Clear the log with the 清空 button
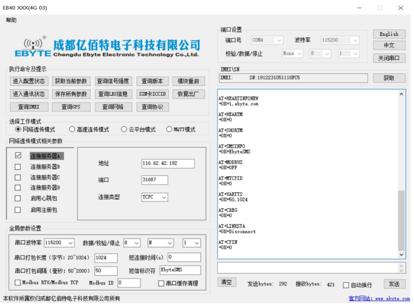This screenshot has height=304, width=414. point(227,282)
